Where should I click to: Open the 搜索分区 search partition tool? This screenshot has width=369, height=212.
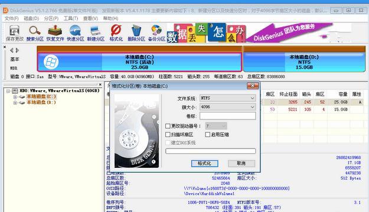coord(35,33)
